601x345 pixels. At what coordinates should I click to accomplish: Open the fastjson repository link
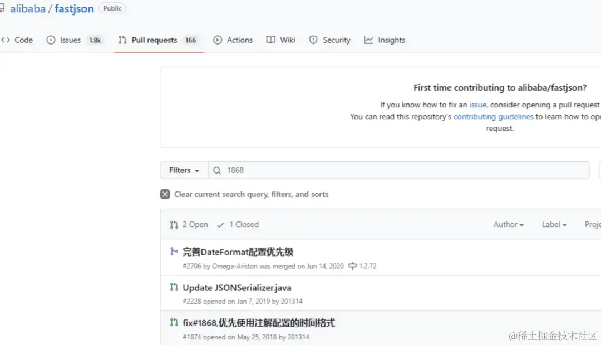tap(74, 8)
